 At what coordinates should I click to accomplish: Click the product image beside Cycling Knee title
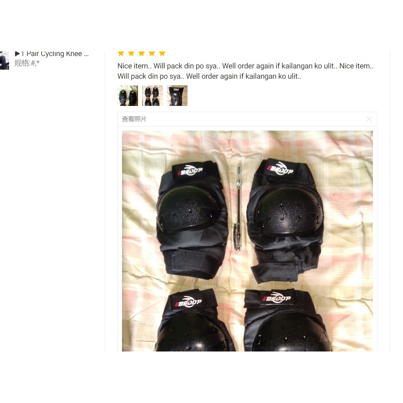coord(5,61)
